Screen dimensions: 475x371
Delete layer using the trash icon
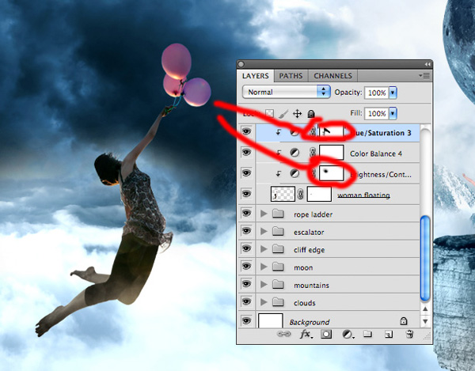(x=409, y=334)
